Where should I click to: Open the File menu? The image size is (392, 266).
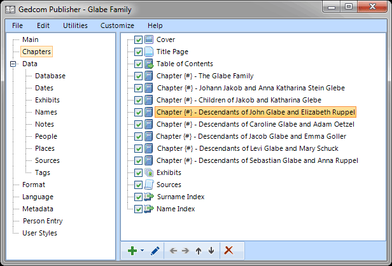[x=18, y=25]
